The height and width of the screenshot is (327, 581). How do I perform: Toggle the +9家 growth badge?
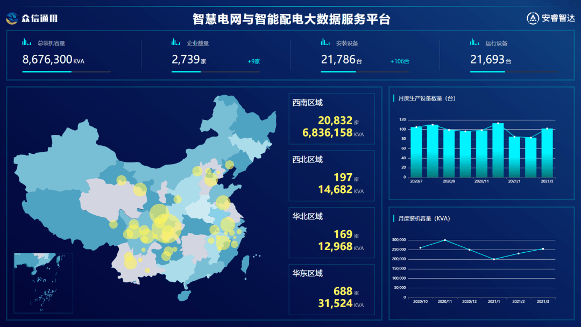coord(253,61)
